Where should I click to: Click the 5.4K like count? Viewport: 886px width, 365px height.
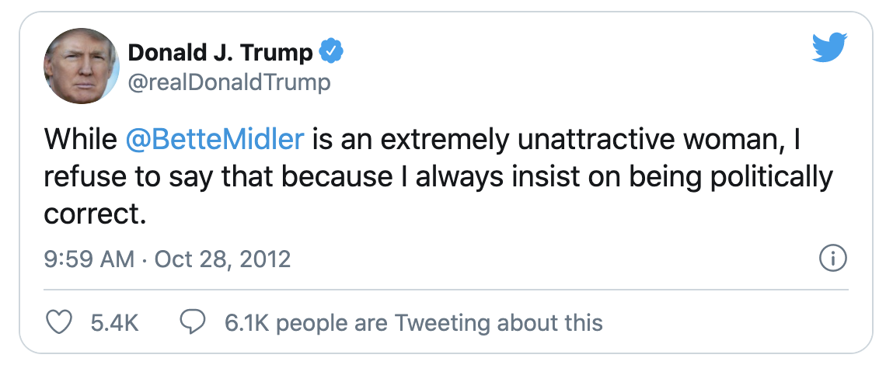click(115, 323)
